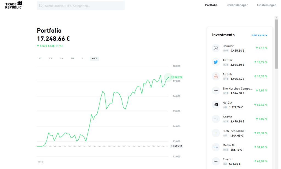Click Twitter's 2.044,80 € position value

click(x=237, y=65)
